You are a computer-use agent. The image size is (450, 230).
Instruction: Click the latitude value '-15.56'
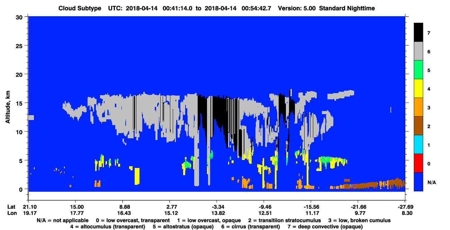(x=310, y=207)
